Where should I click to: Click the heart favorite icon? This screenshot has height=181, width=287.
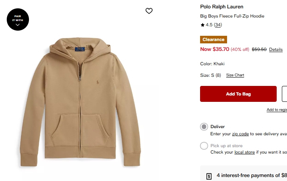click(x=149, y=11)
